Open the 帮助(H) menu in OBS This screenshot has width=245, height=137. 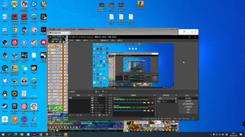(120, 40)
